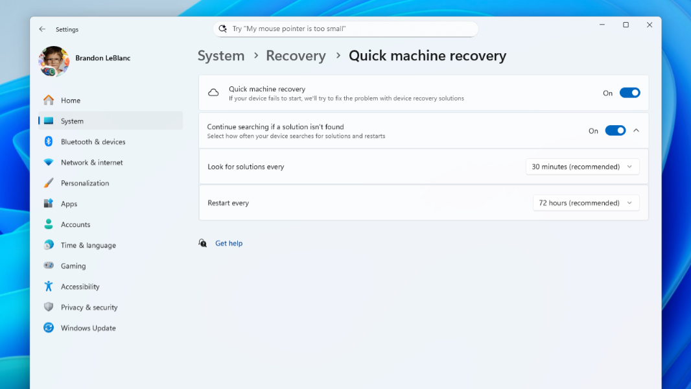The image size is (691, 389).
Task: Click the Get help link
Action: [x=229, y=244]
